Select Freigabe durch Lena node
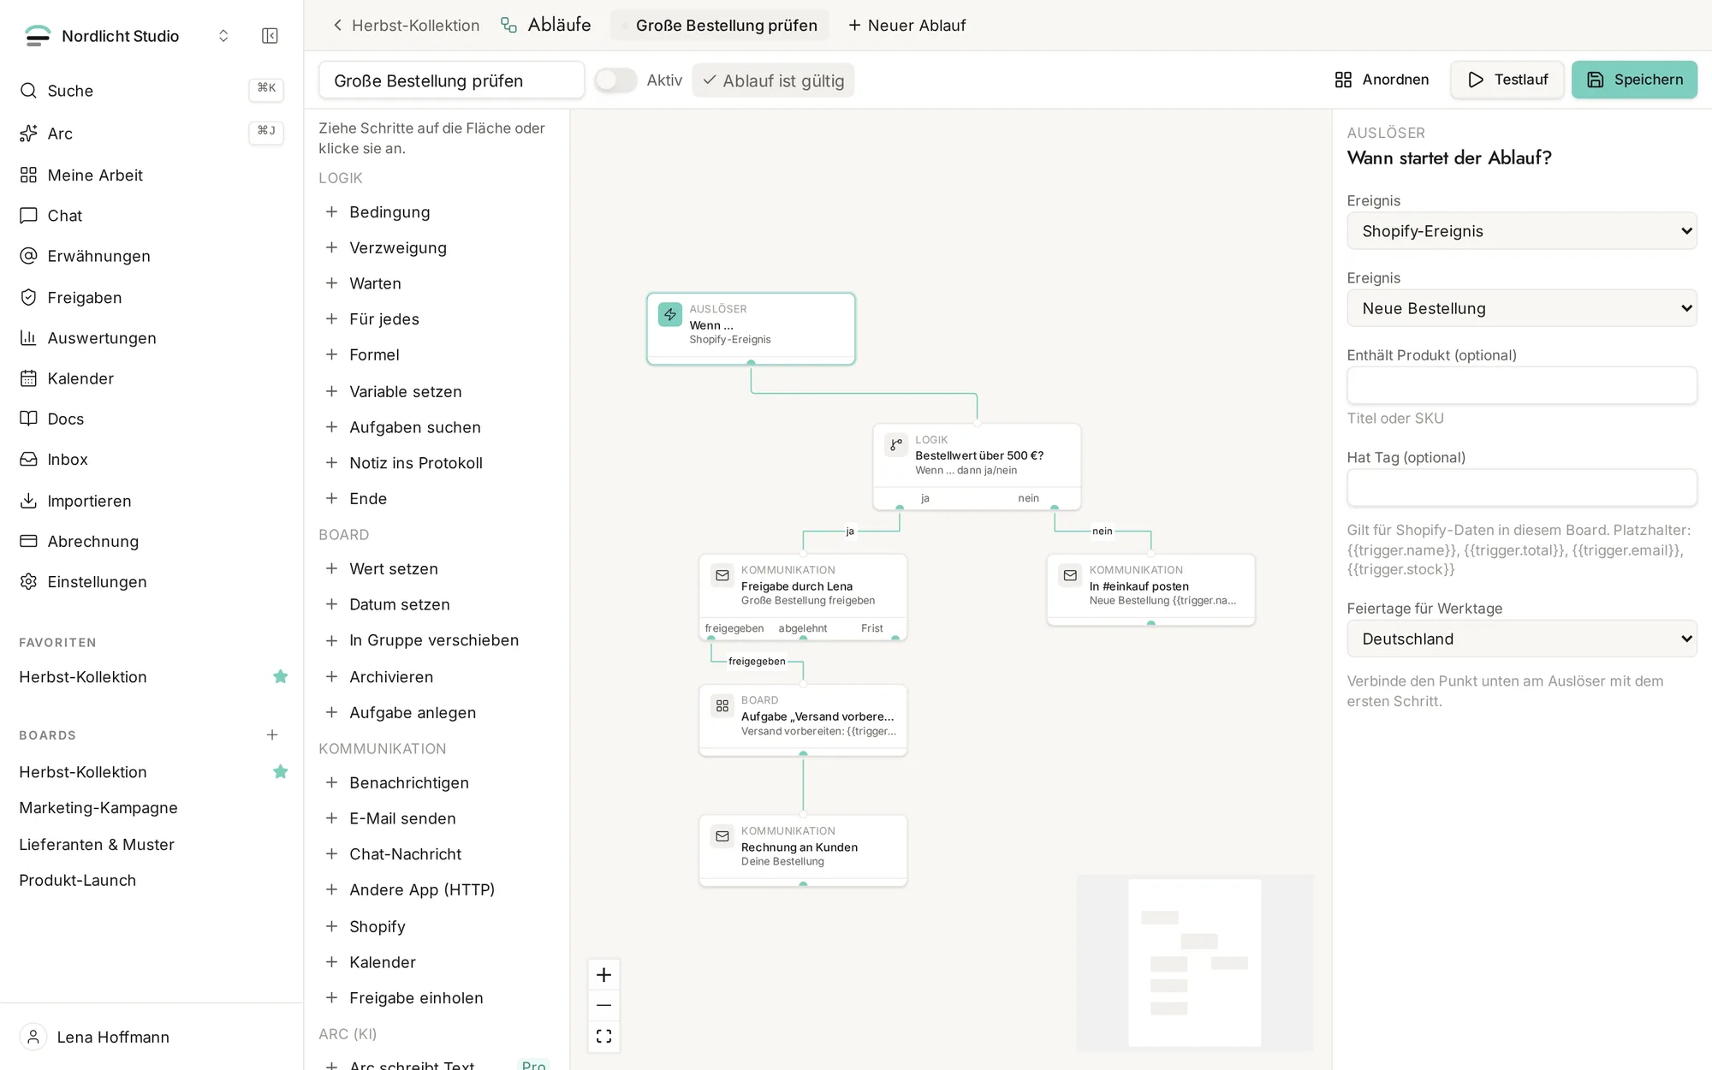This screenshot has width=1712, height=1070. pos(803,597)
